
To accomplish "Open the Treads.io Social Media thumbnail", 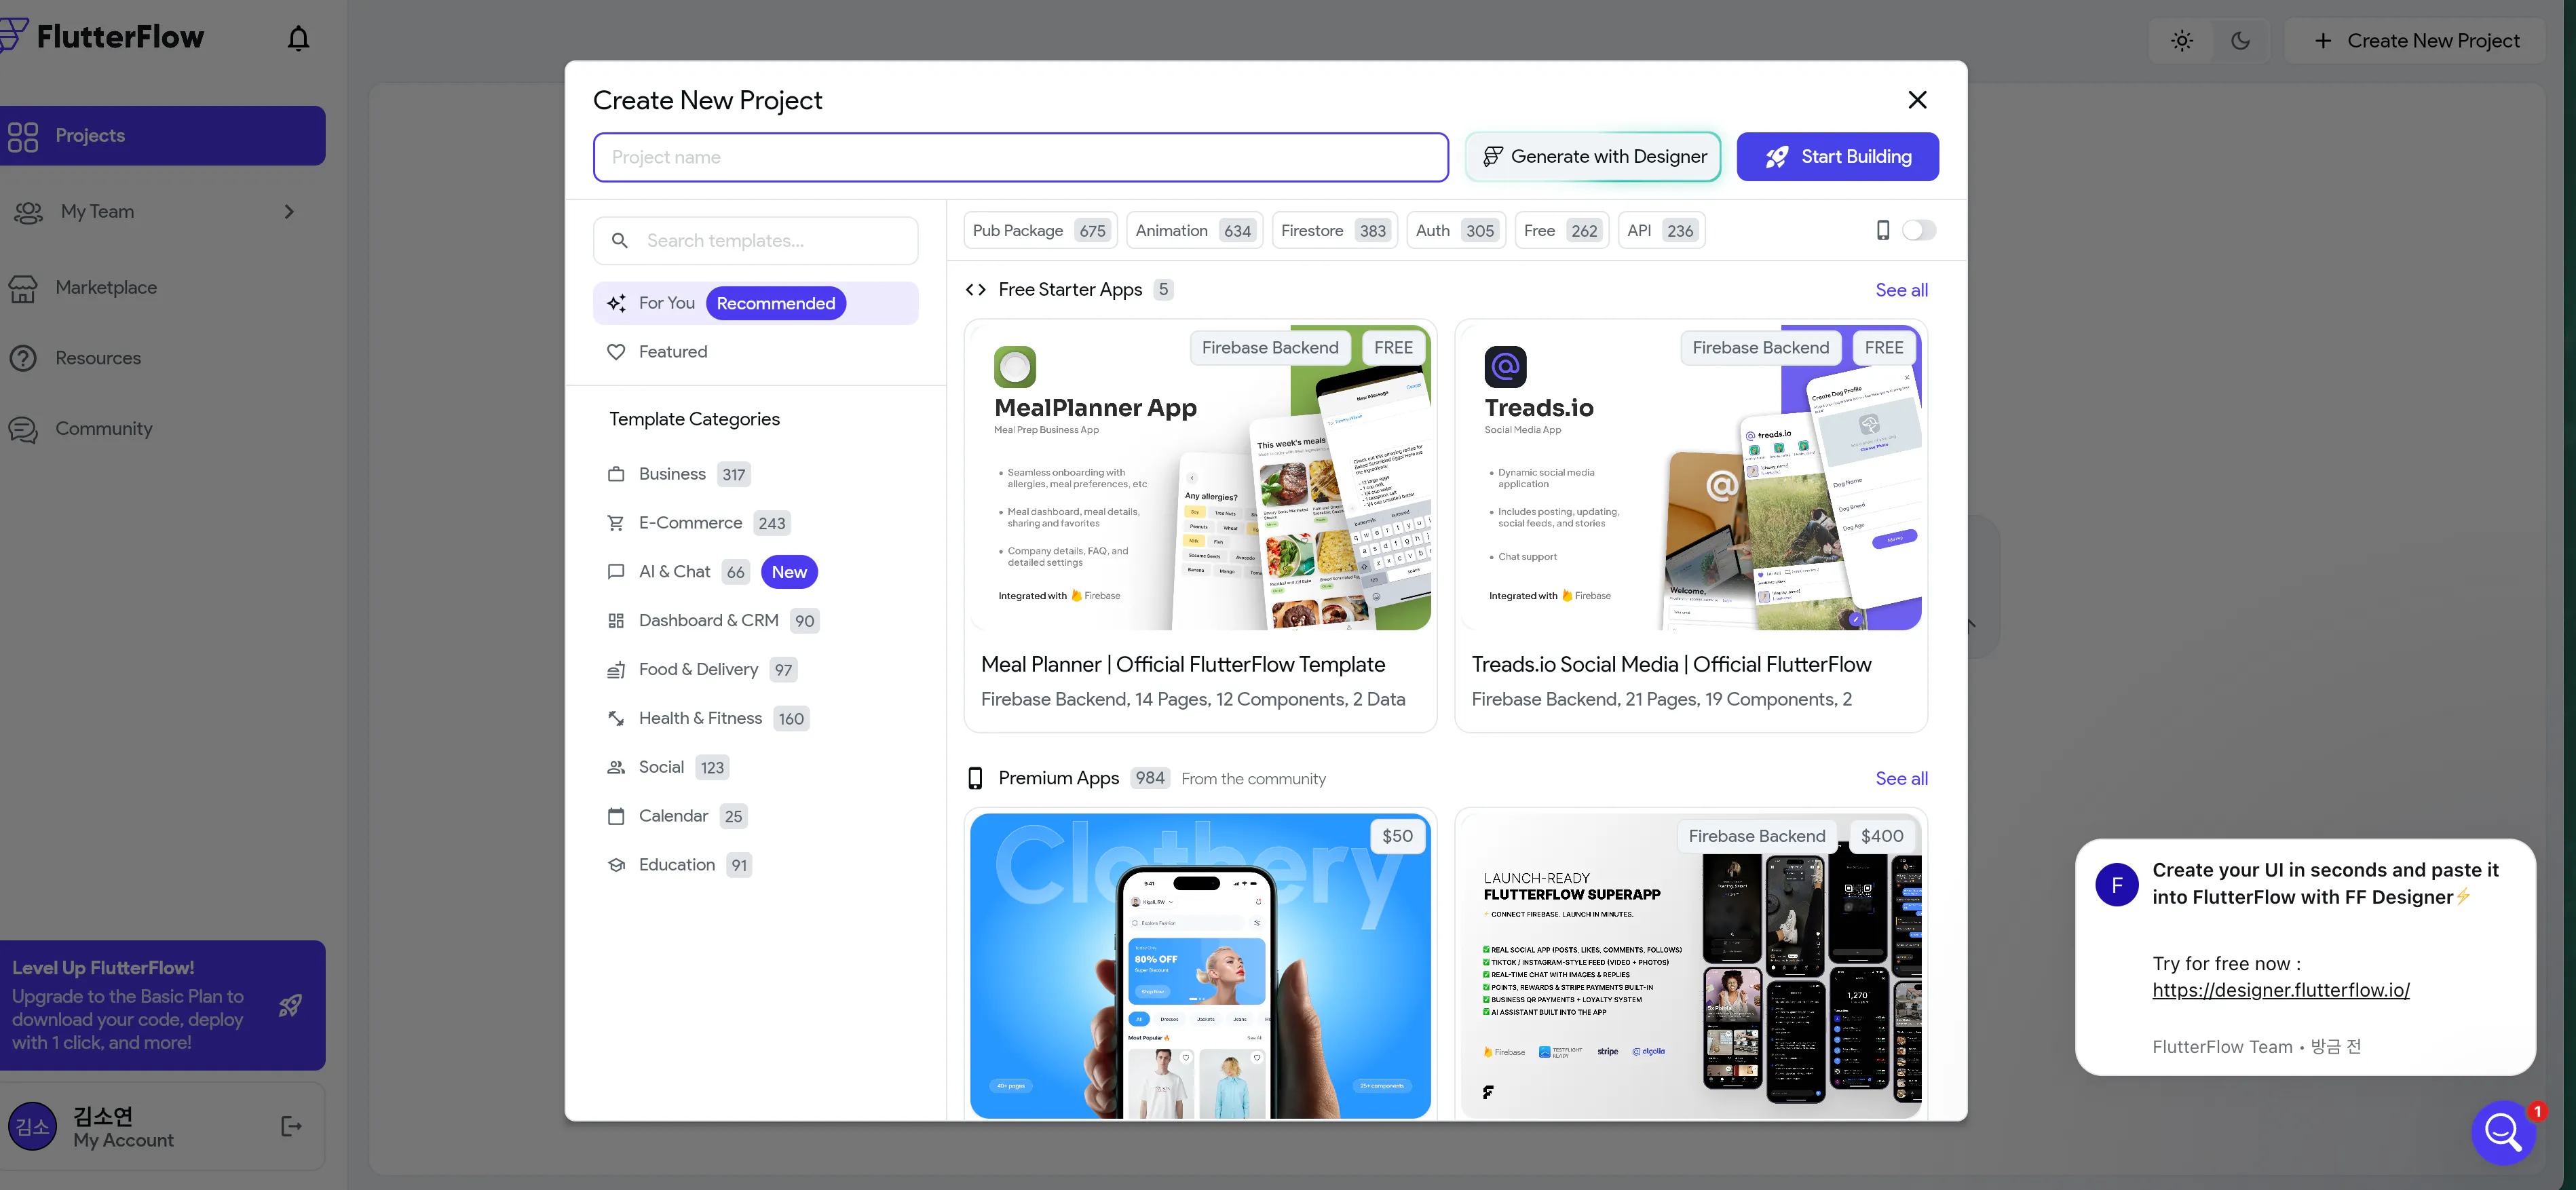I will point(1691,477).
